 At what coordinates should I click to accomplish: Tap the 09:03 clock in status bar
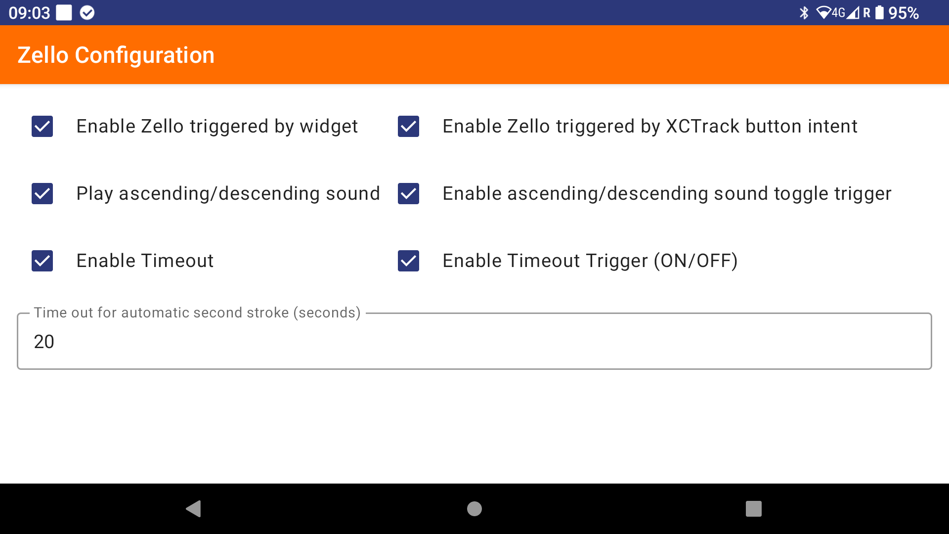[x=29, y=13]
